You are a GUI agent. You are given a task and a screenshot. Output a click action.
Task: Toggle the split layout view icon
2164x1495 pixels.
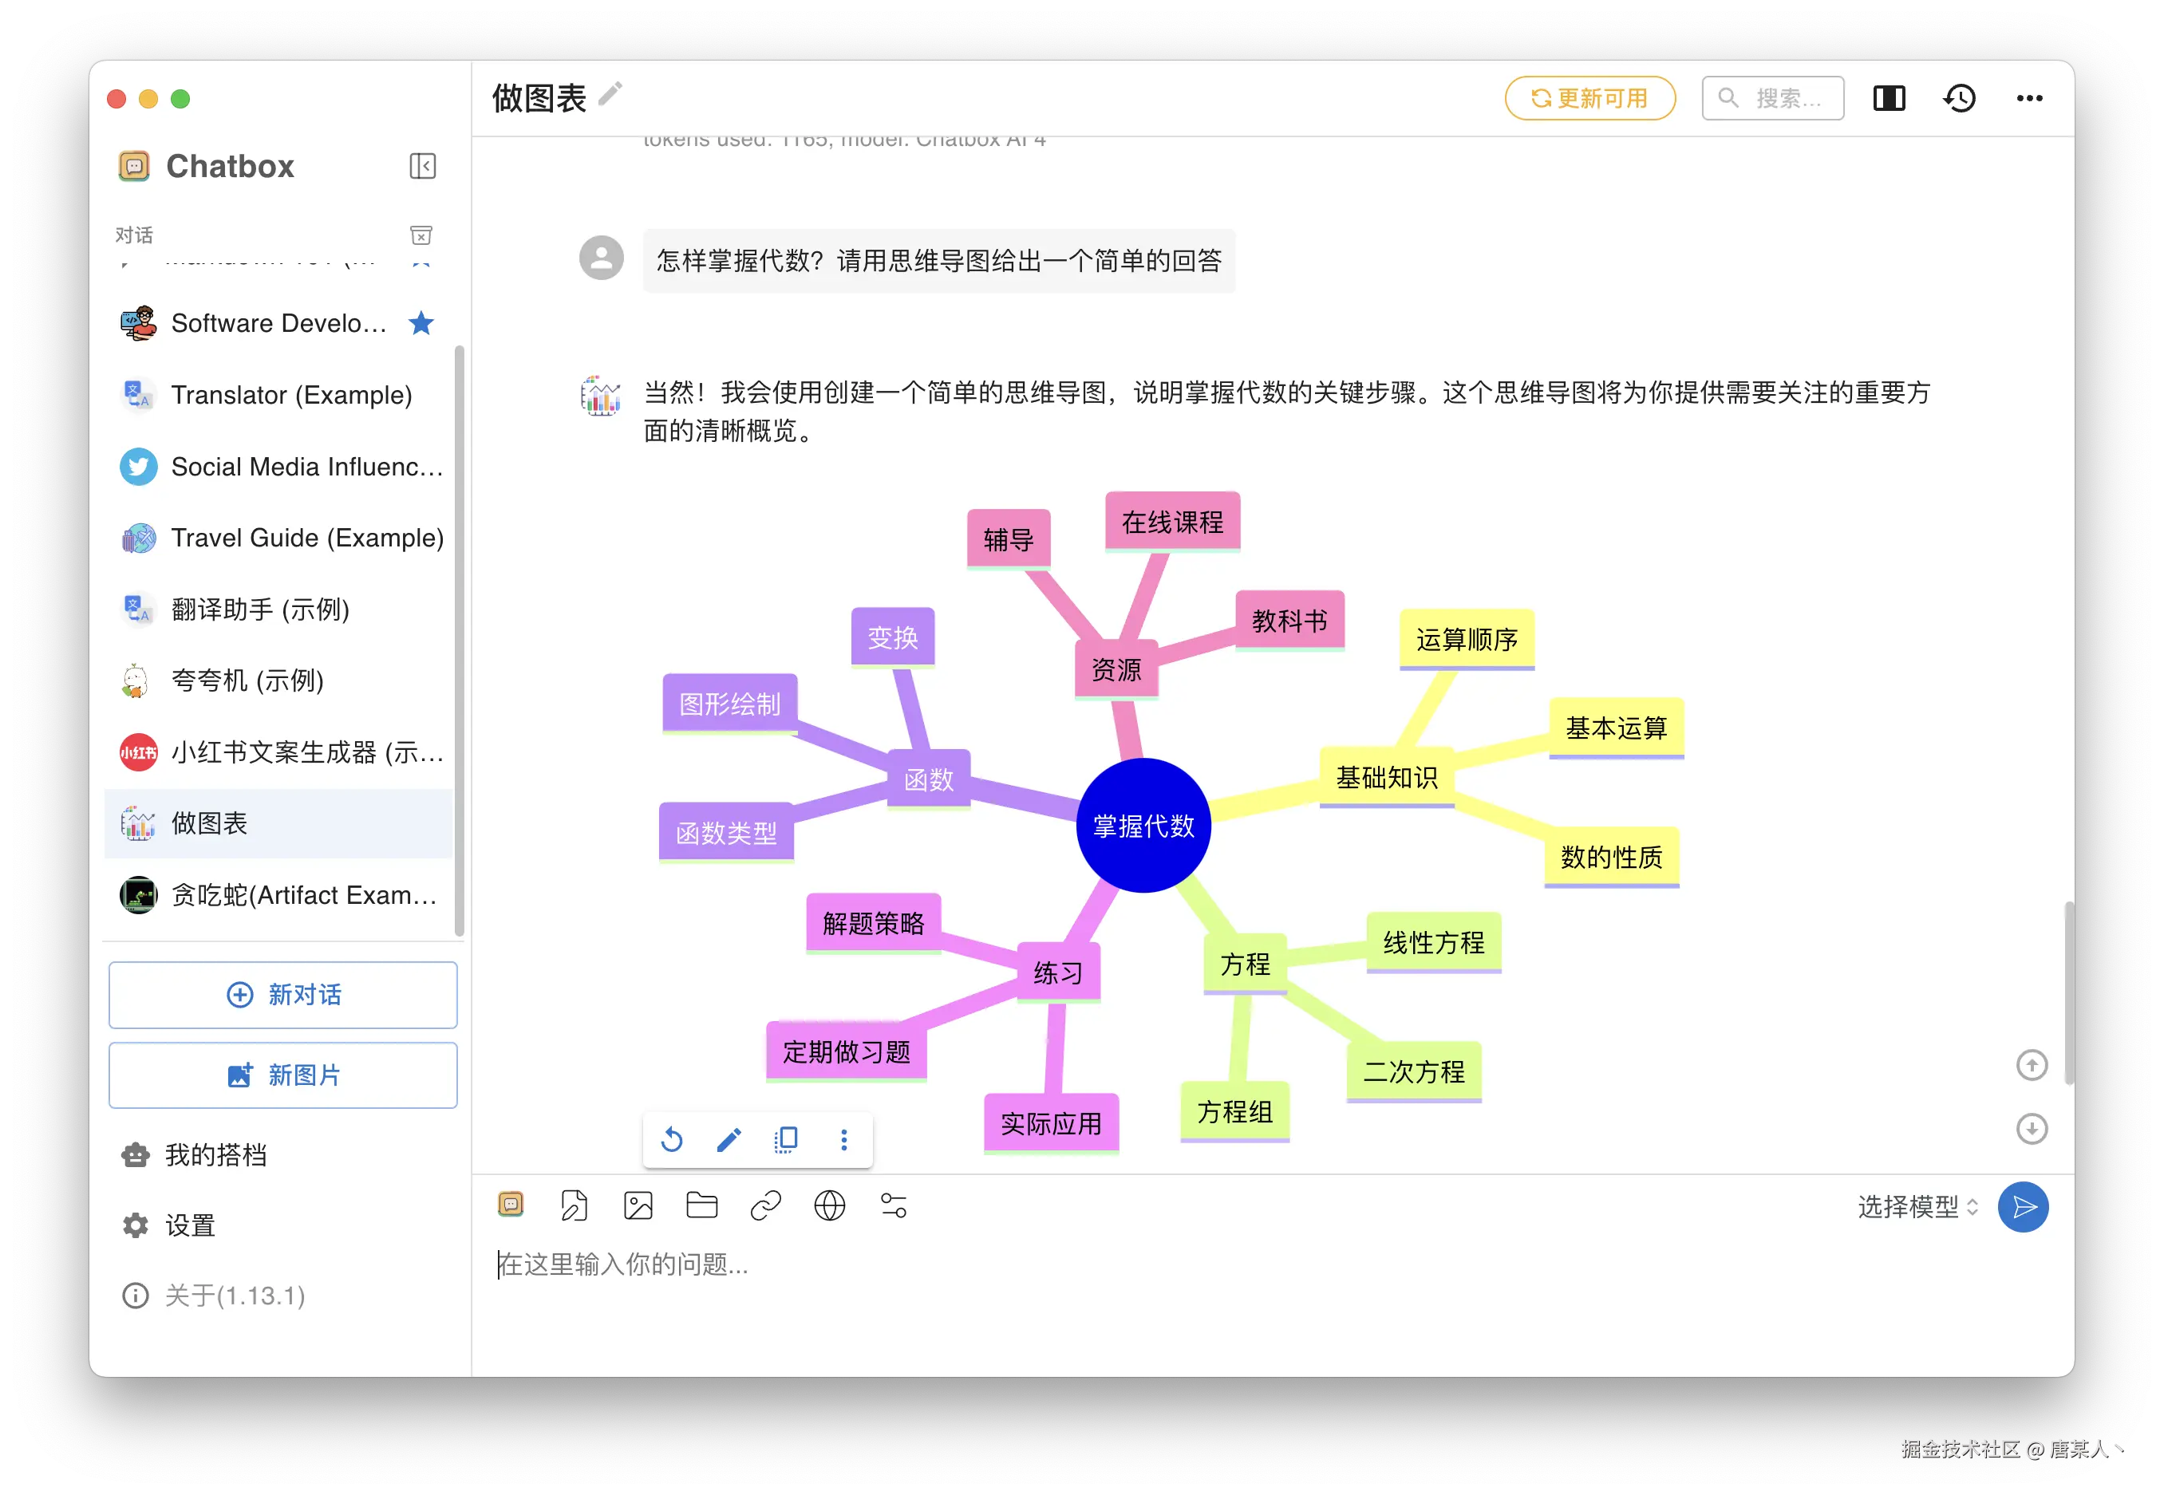[1889, 98]
